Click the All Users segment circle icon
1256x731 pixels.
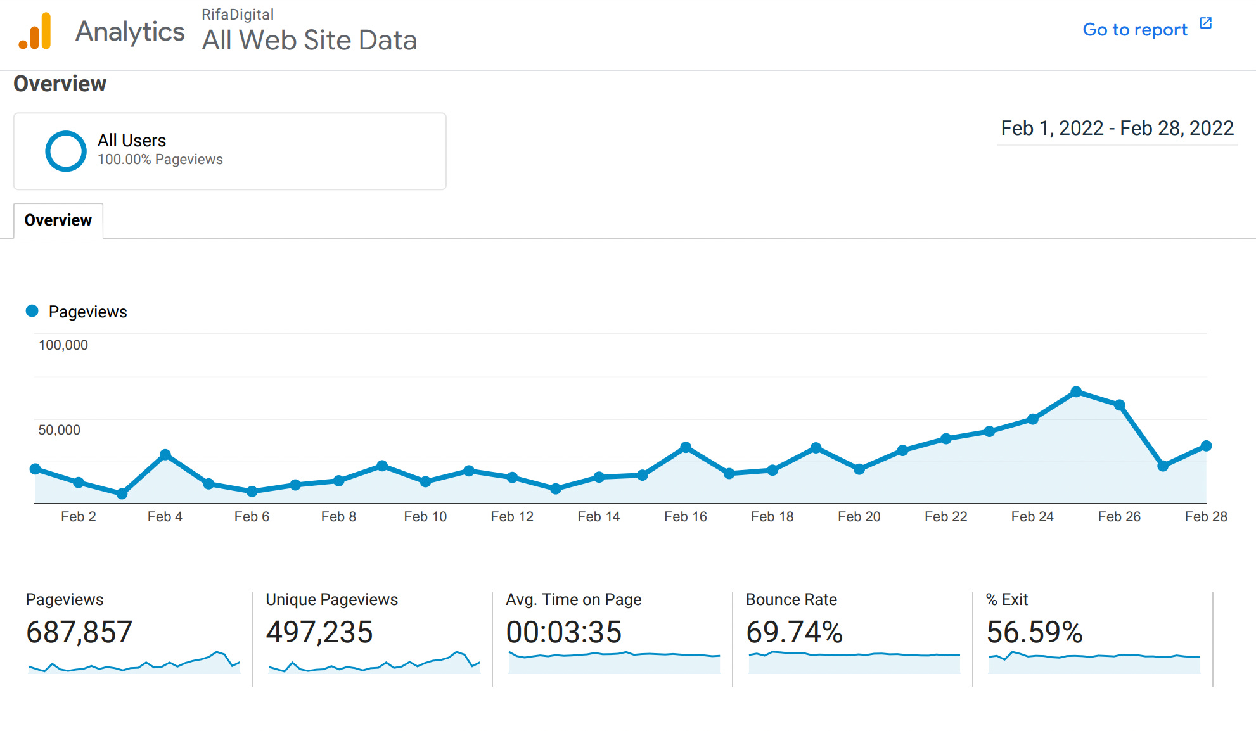pyautogui.click(x=66, y=151)
